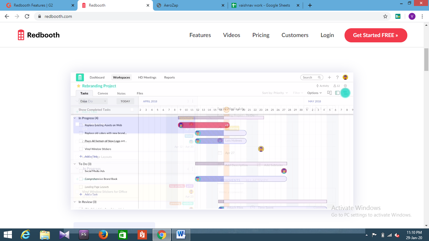The height and width of the screenshot is (241, 429).
Task: Open the purple V Chrome profile icon
Action: pyautogui.click(x=412, y=16)
